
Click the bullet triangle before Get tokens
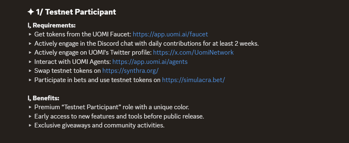[x=30, y=34]
